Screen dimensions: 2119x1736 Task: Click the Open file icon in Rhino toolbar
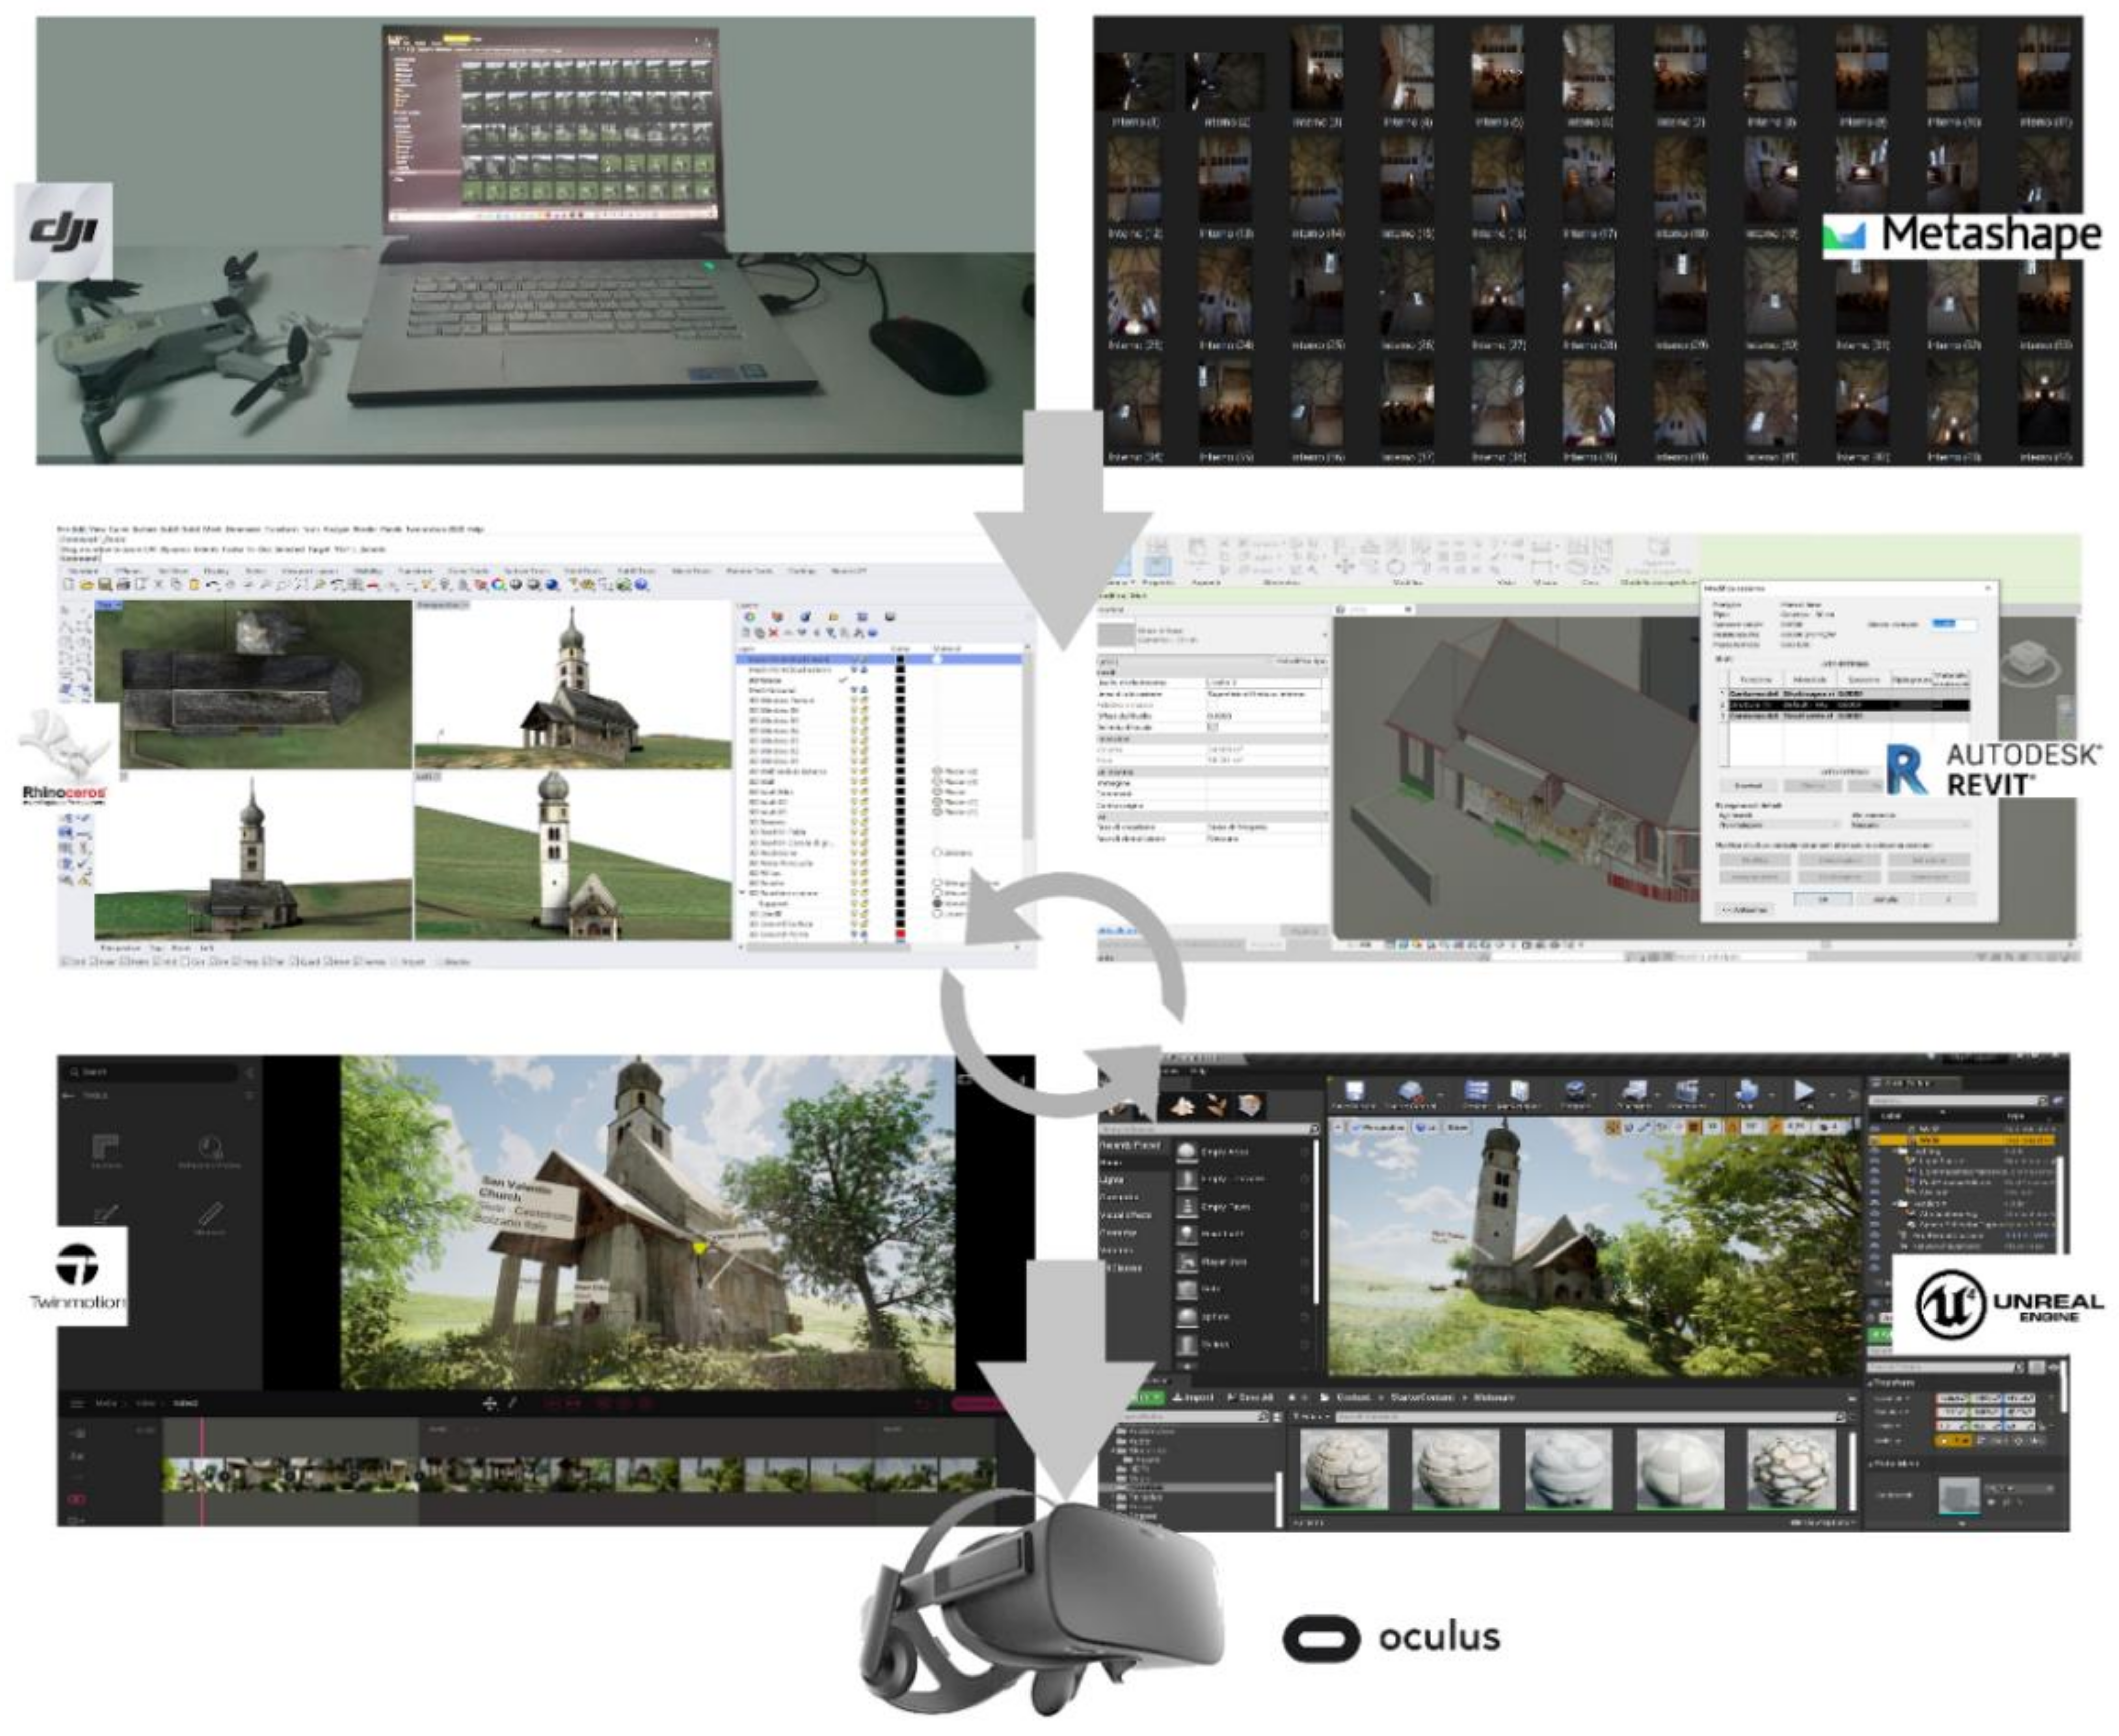tap(86, 585)
